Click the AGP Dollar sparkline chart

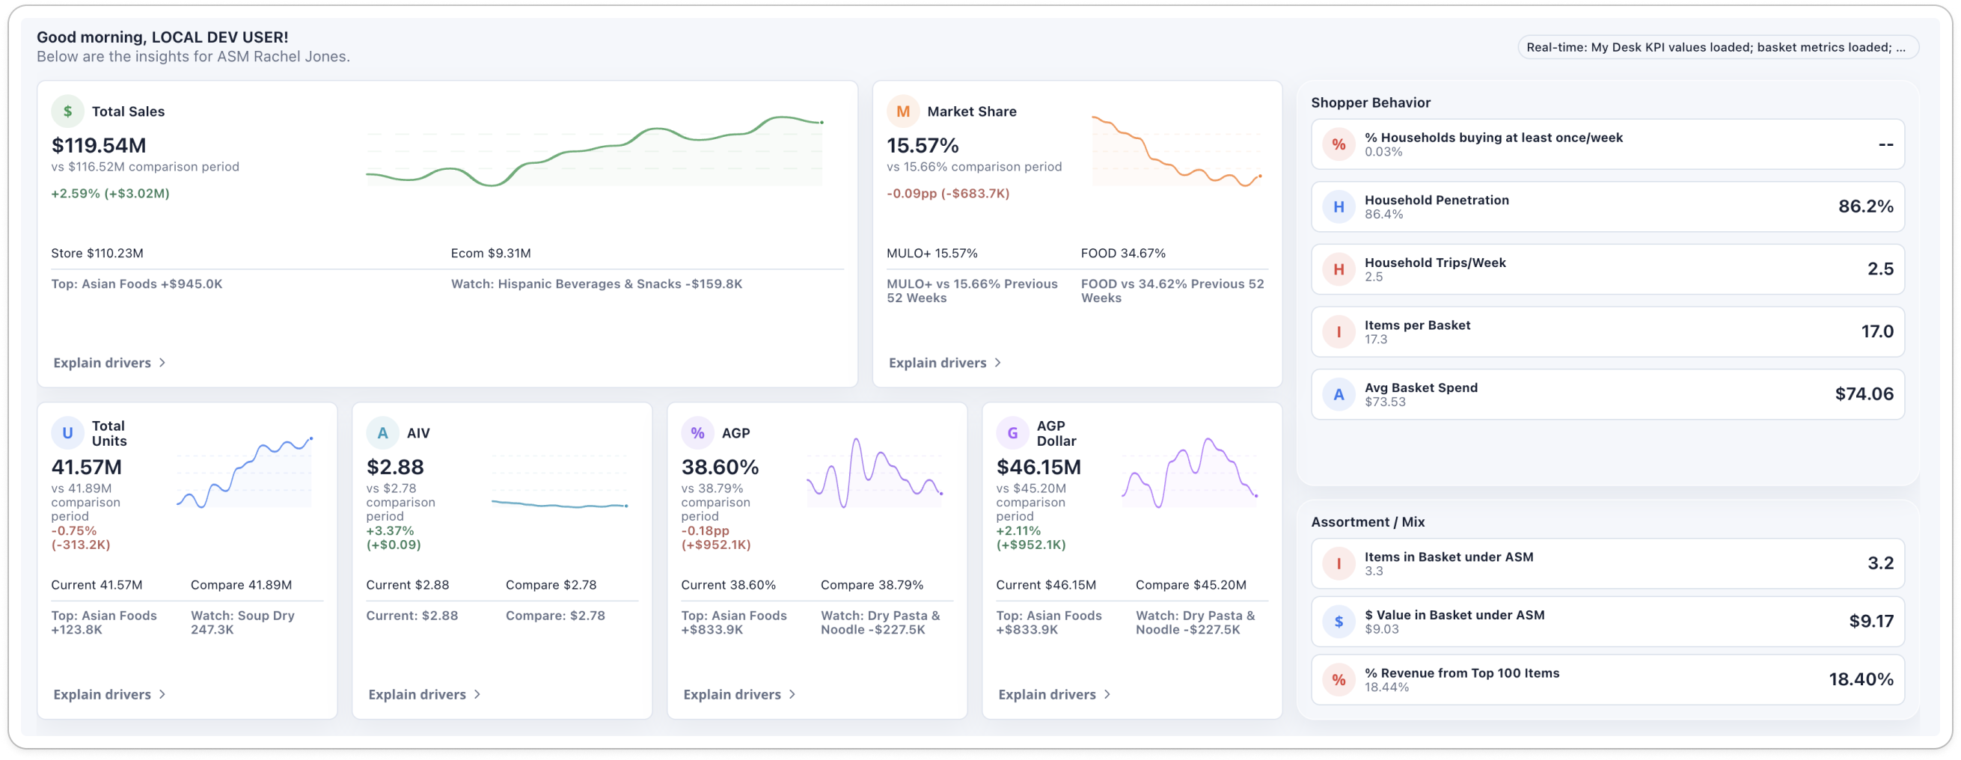(1189, 472)
